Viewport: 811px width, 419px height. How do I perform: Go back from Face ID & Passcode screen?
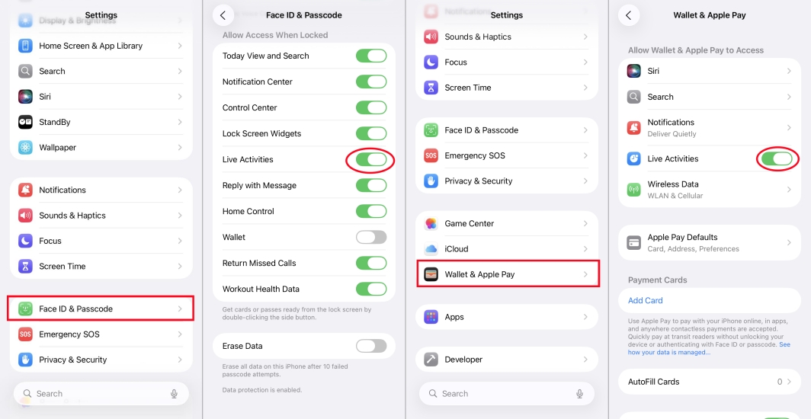click(x=223, y=15)
